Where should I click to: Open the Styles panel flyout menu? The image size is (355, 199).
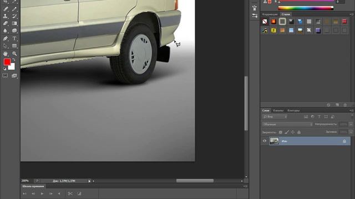[351, 14]
